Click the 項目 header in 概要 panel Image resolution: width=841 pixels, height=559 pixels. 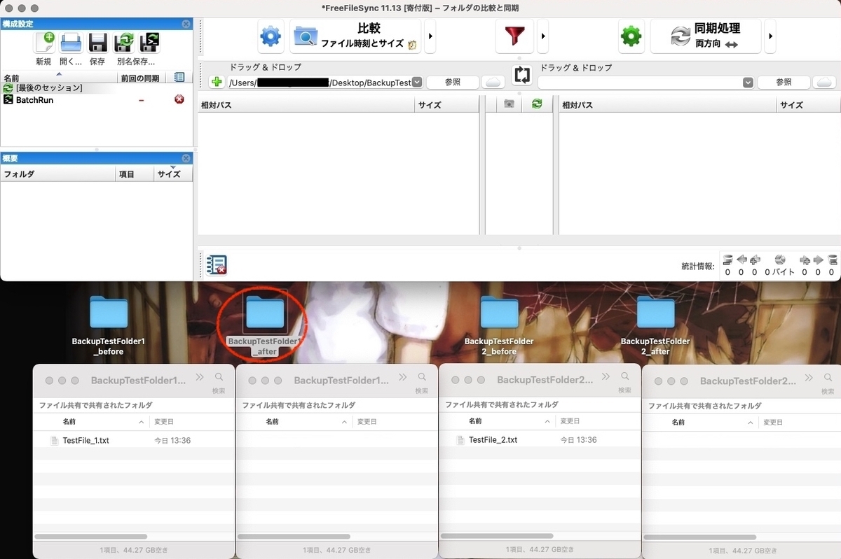[135, 174]
